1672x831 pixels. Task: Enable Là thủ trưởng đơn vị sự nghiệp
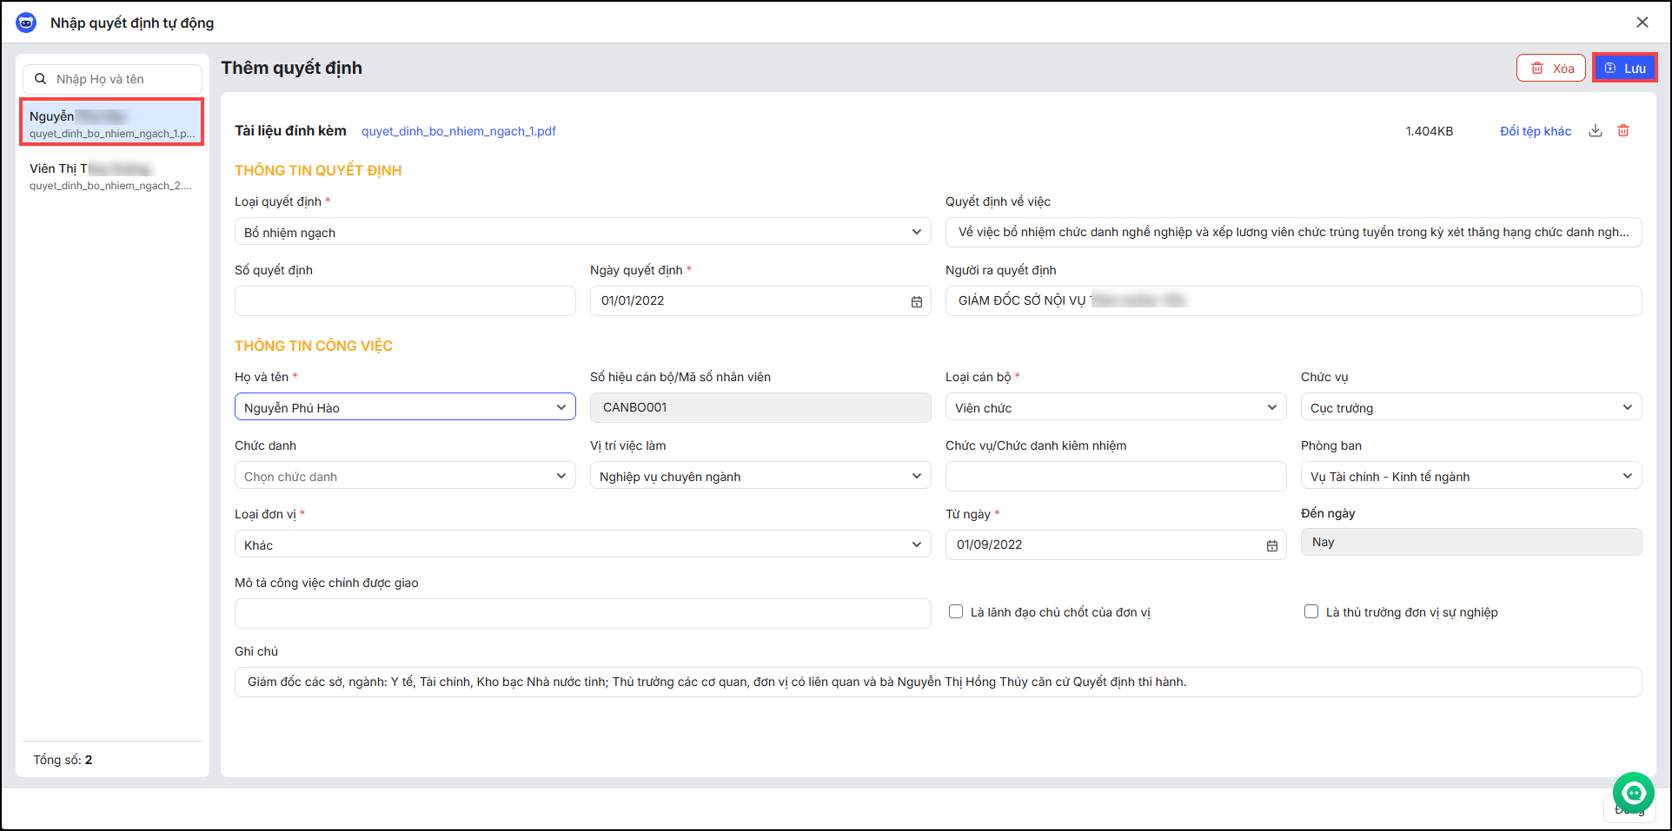coord(1311,611)
